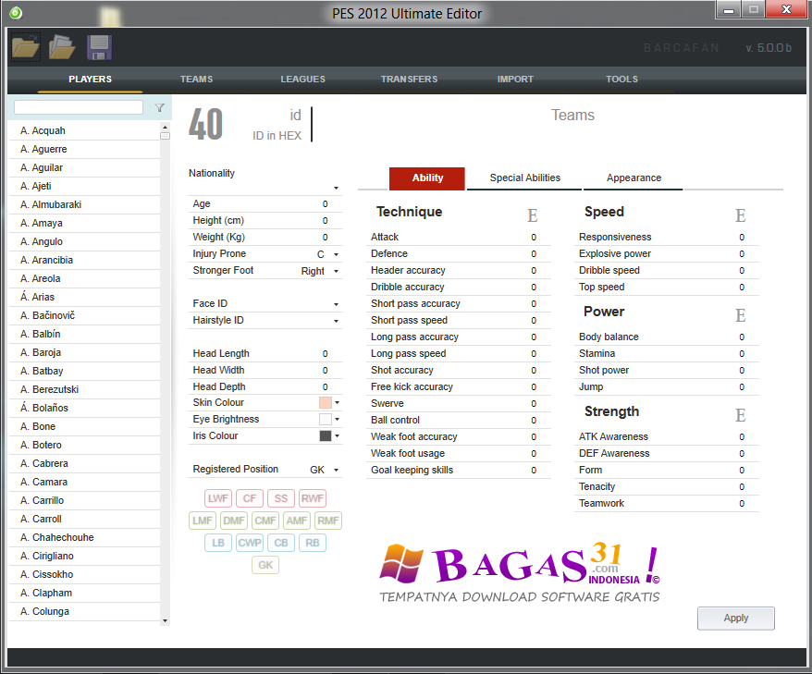
Task: Switch to the TEAMS tab
Action: [x=196, y=80]
